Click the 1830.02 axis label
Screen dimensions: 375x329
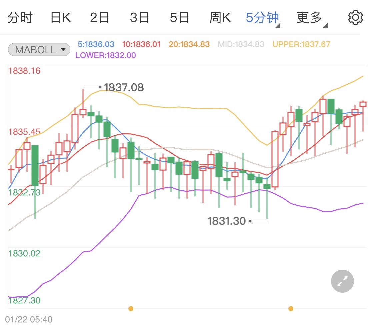point(24,253)
